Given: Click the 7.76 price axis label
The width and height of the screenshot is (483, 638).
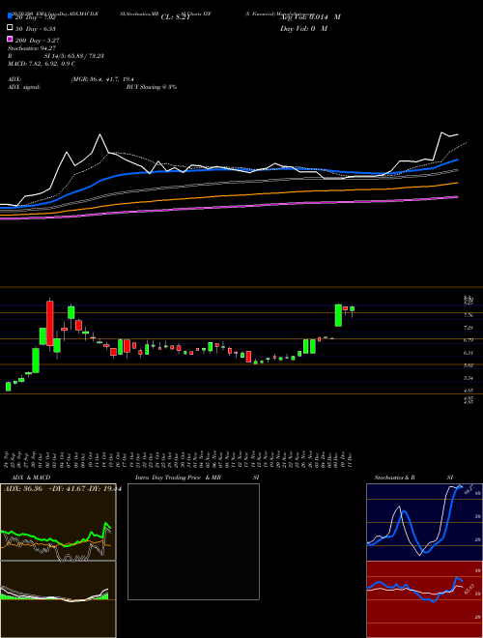Looking at the screenshot, I should 468,315.
